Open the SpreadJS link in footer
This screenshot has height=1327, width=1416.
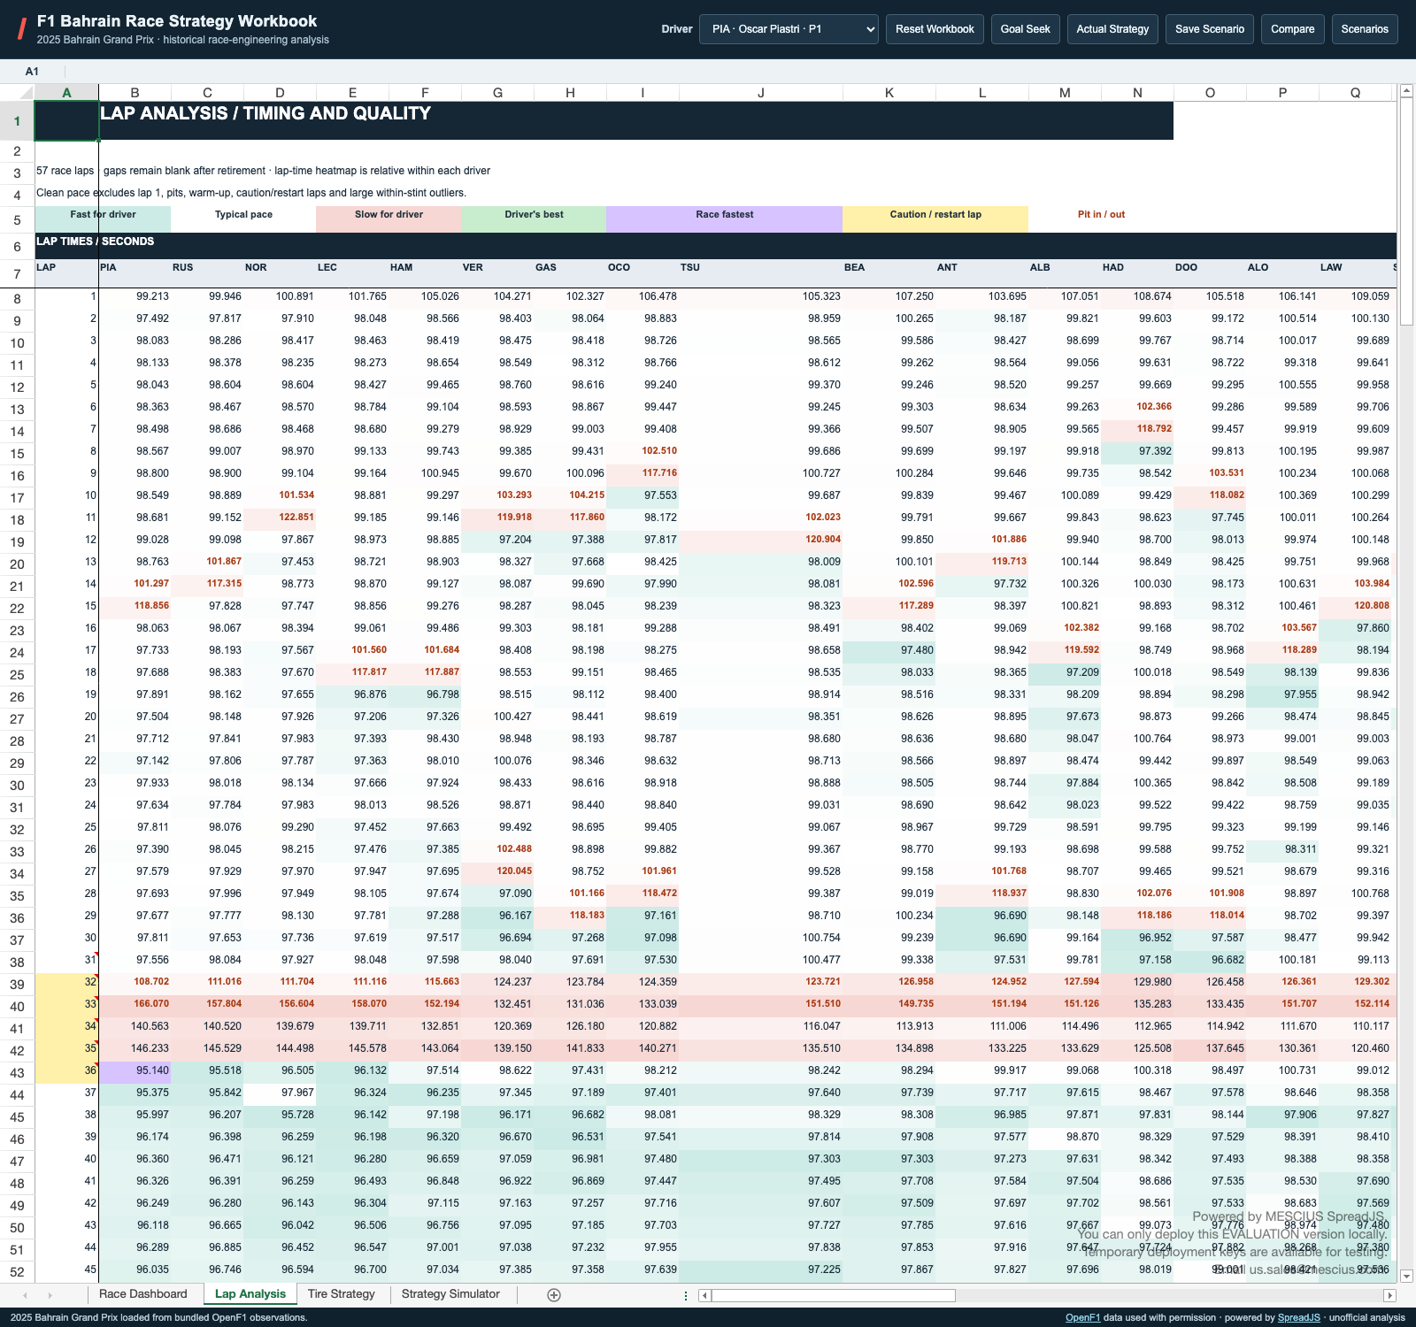(1298, 1317)
